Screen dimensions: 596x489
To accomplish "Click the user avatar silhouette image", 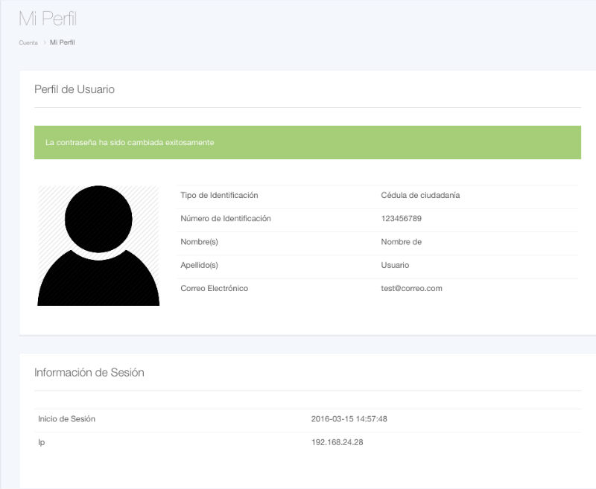I will coord(98,246).
